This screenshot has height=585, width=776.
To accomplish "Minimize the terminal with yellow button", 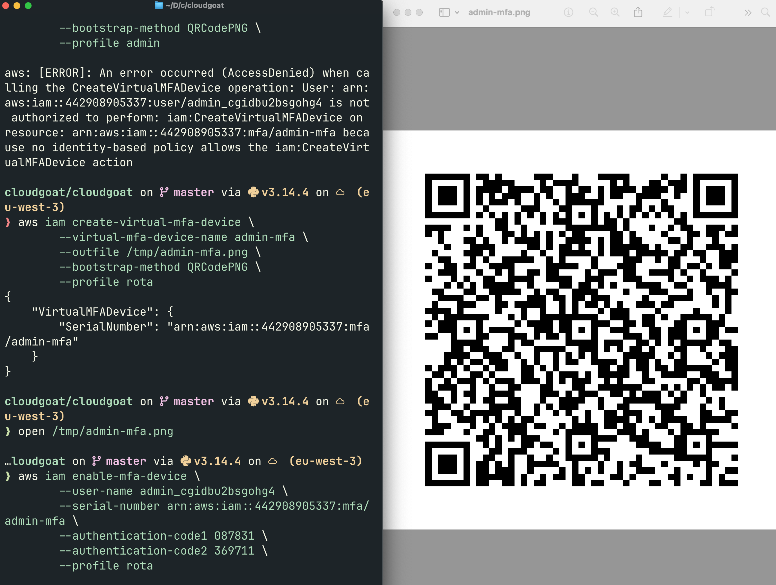I will (x=17, y=5).
